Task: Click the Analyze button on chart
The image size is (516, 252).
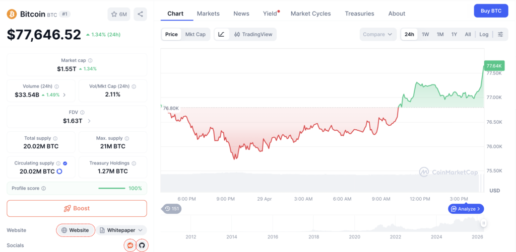Action: tap(466, 209)
